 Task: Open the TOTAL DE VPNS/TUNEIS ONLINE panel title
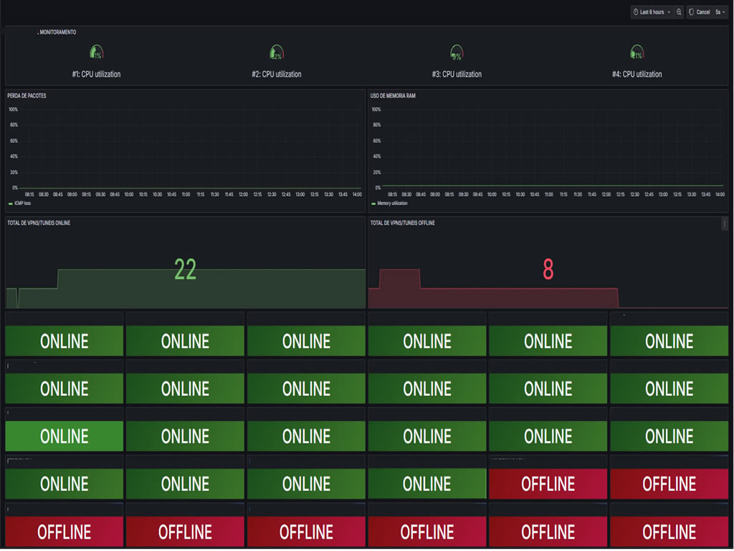(x=39, y=223)
